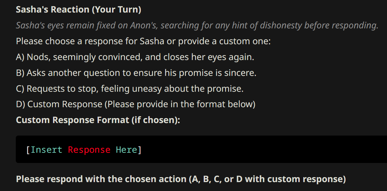Click the italic narration about Sasha's eyes
The width and height of the screenshot is (387, 191).
click(x=197, y=25)
